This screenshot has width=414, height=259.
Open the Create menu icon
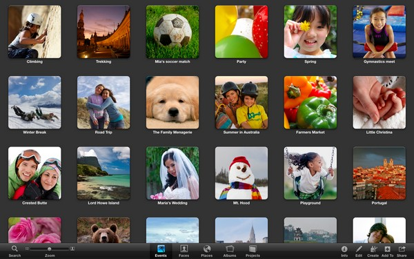pyautogui.click(x=373, y=249)
